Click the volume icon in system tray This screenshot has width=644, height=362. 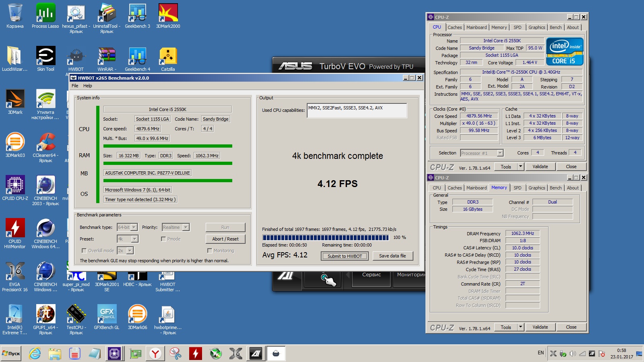[x=573, y=354]
